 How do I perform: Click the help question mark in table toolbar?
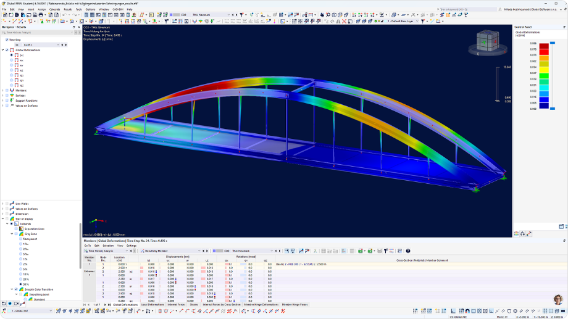pos(408,251)
